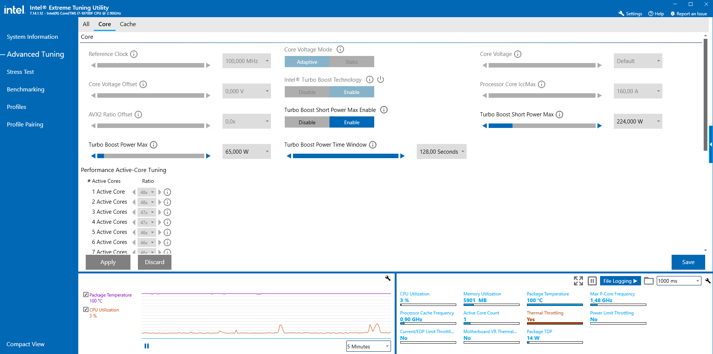Open 1 Active Core ratio dropdown
Image resolution: width=713 pixels, height=354 pixels.
147,192
